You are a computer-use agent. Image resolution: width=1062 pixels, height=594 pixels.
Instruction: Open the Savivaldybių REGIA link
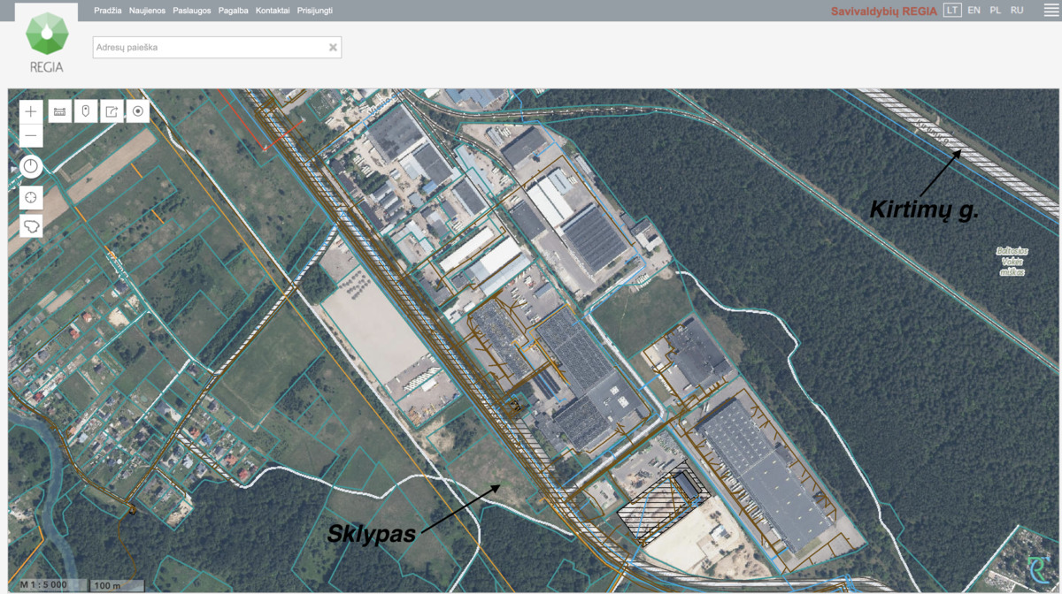point(883,11)
